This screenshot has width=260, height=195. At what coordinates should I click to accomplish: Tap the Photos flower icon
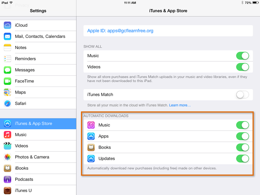pos(7,157)
